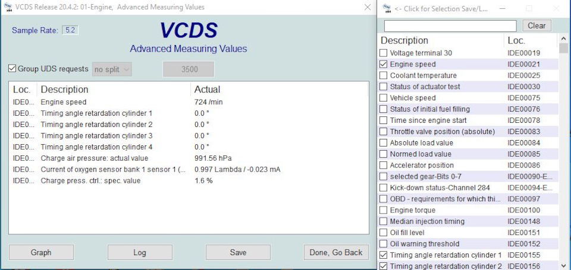Image resolution: width=571 pixels, height=270 pixels.
Task: Click the 724 /min value
Action: point(208,102)
